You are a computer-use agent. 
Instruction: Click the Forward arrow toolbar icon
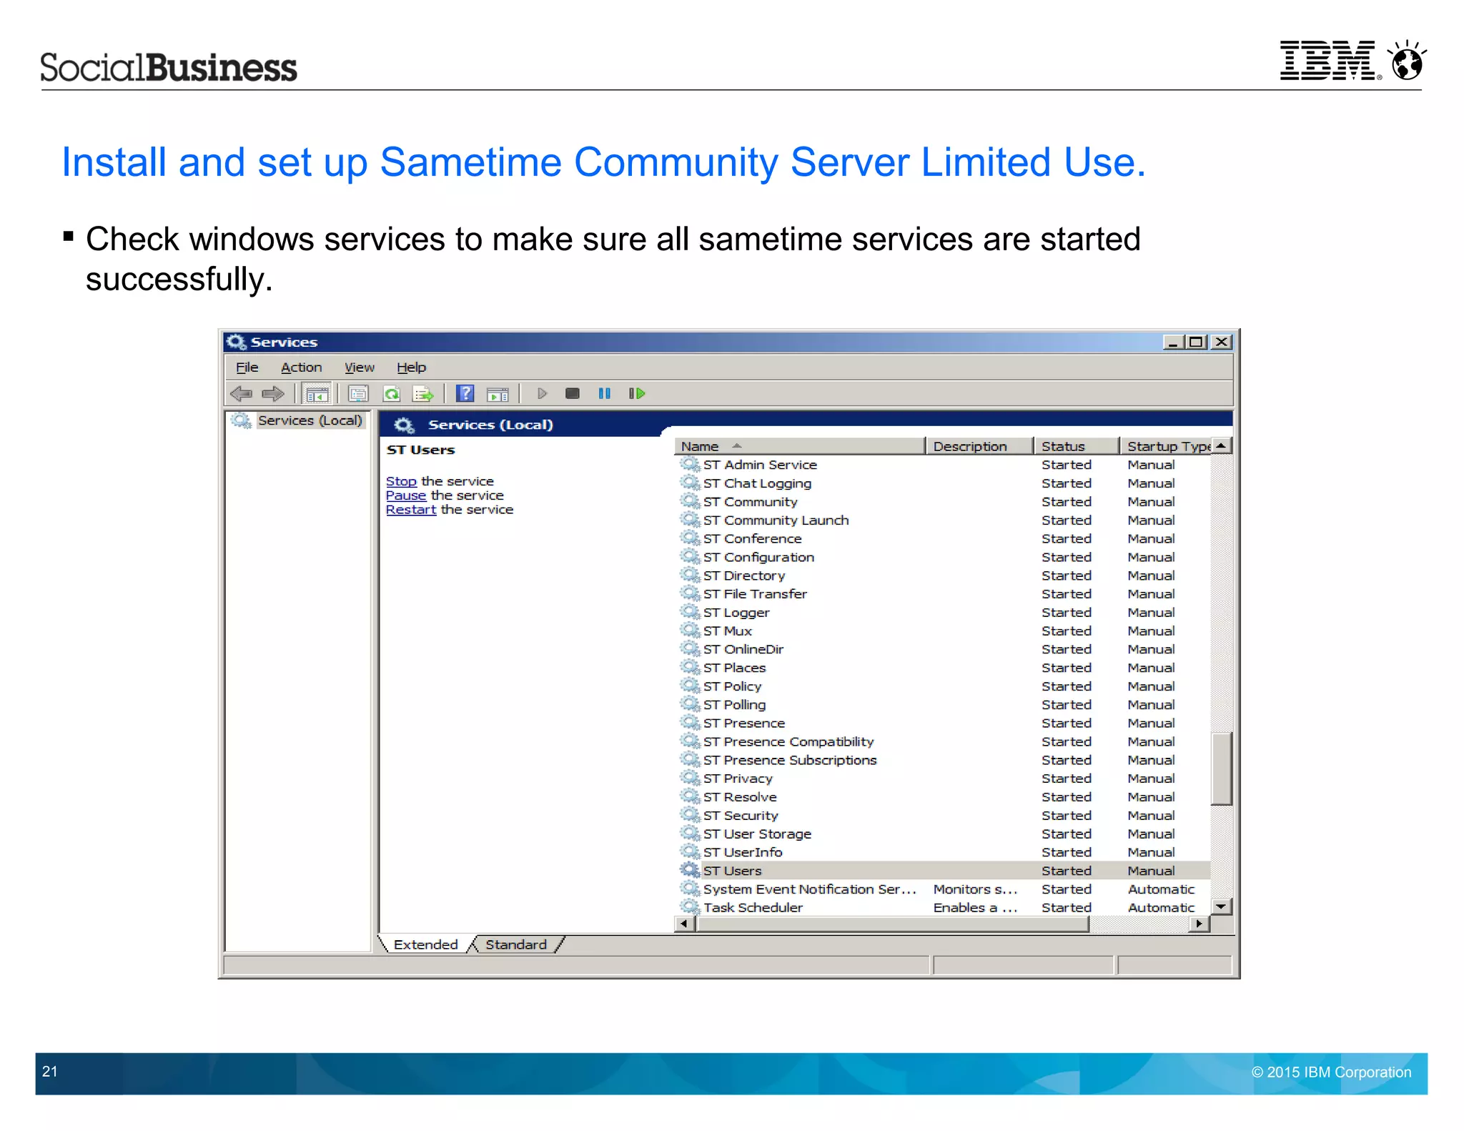(272, 393)
